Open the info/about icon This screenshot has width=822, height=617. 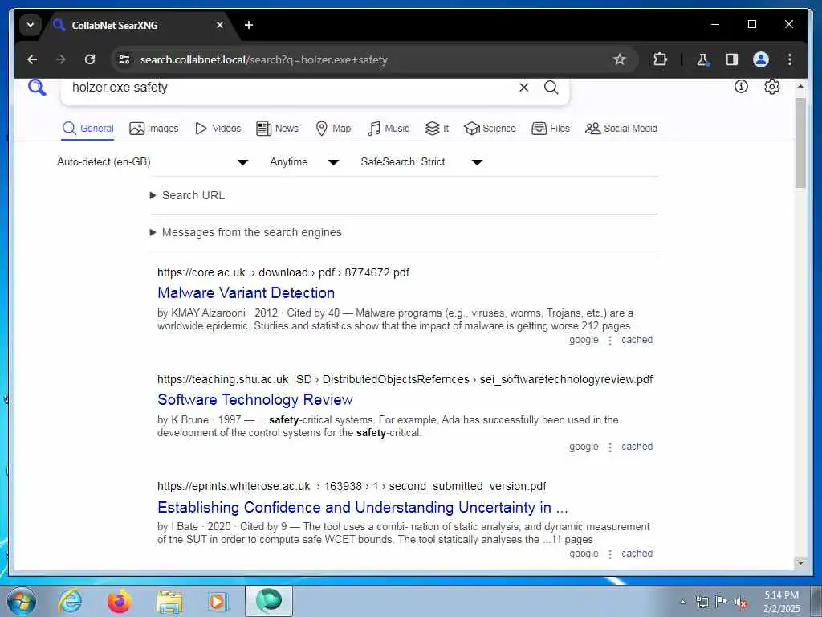click(x=741, y=87)
